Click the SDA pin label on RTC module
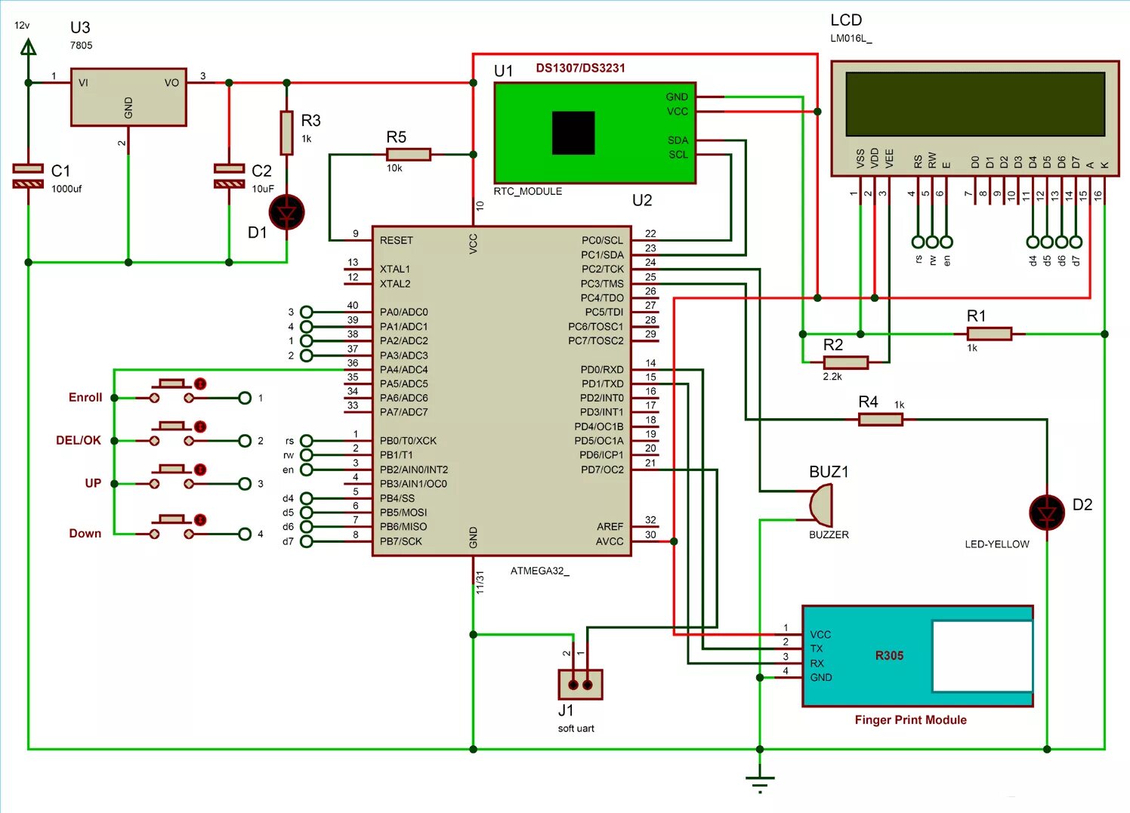 [678, 140]
